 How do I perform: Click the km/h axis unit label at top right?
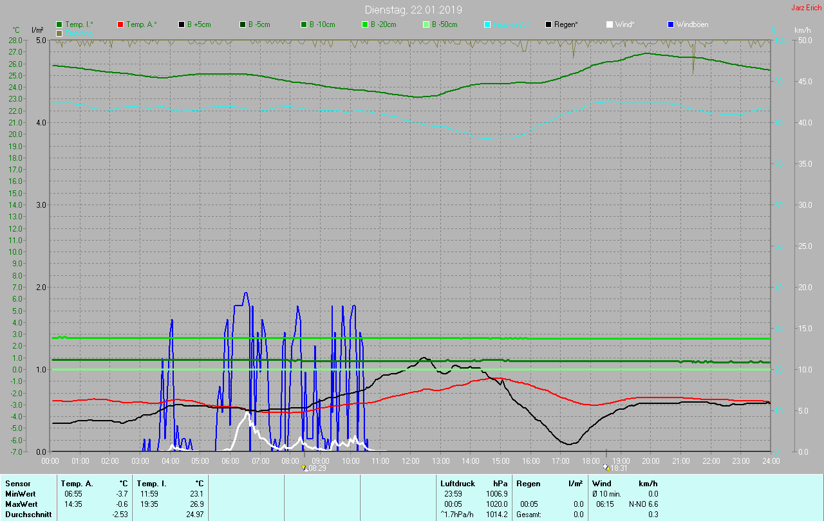point(802,30)
